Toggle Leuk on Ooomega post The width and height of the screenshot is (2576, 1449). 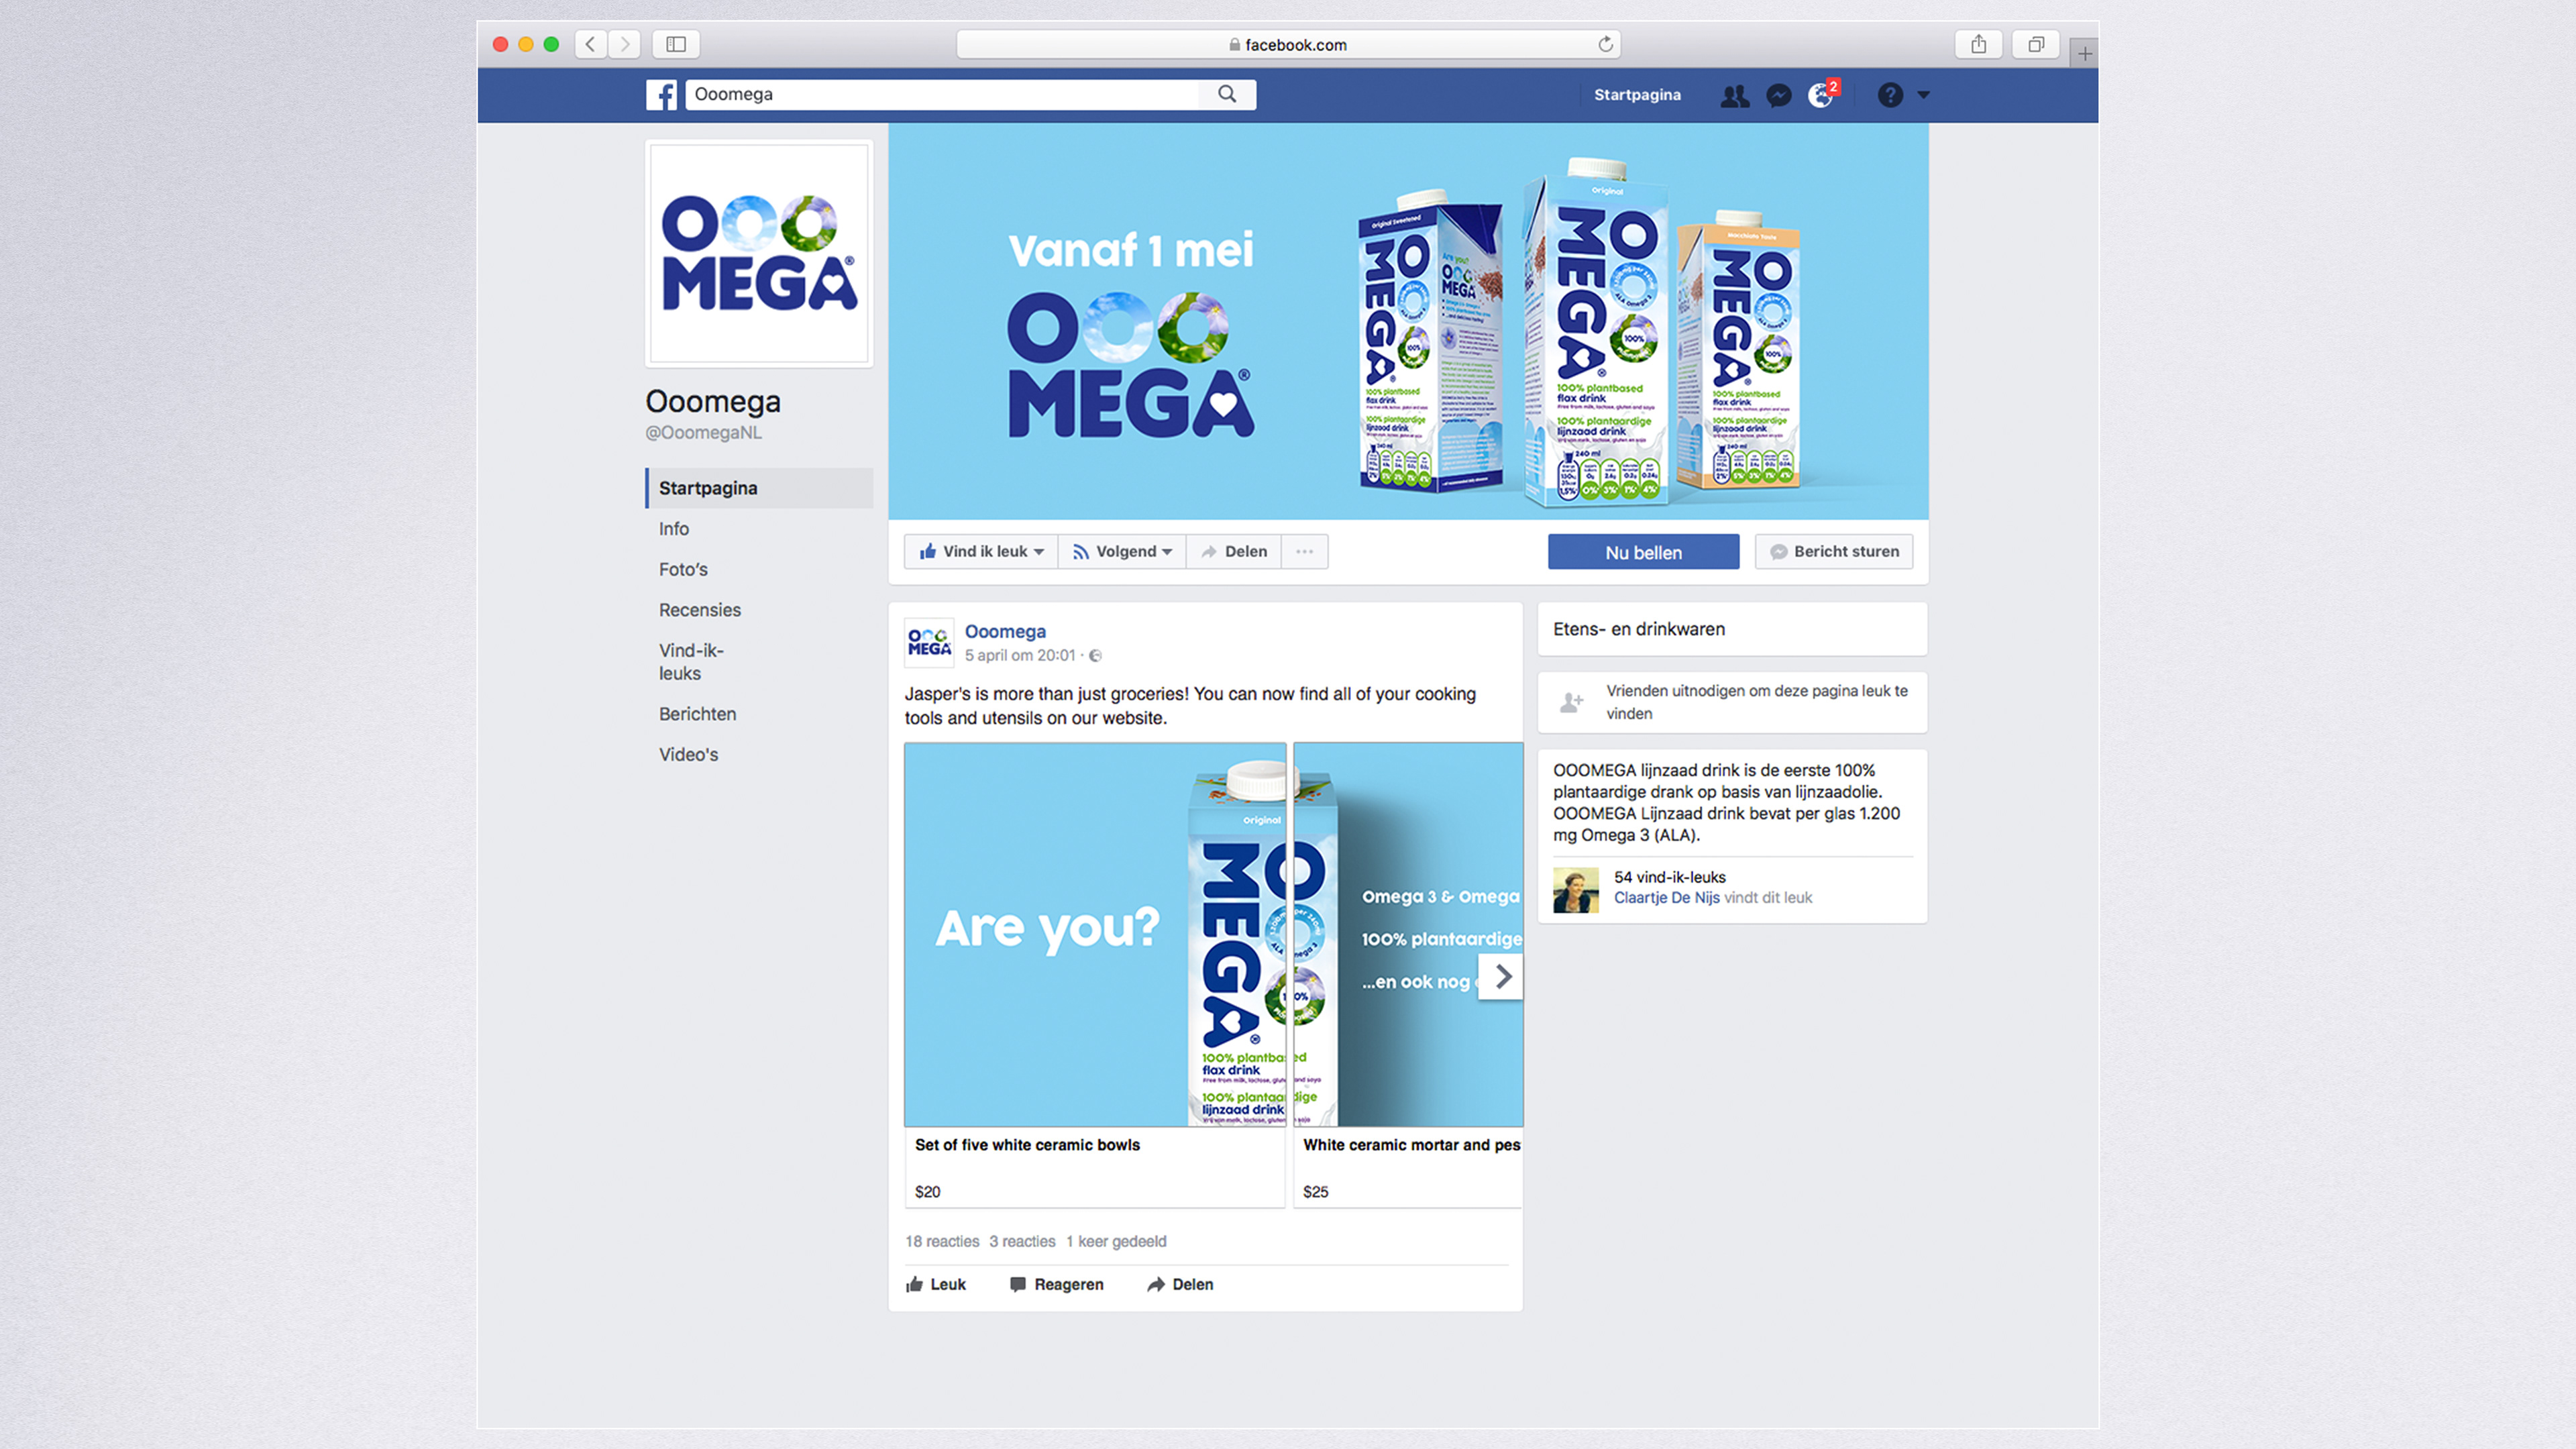pos(936,1284)
